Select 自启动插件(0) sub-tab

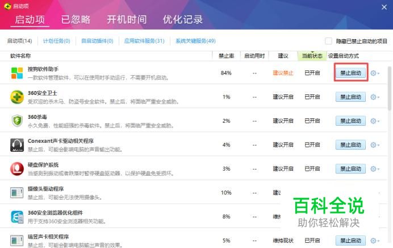pyautogui.click(x=97, y=41)
